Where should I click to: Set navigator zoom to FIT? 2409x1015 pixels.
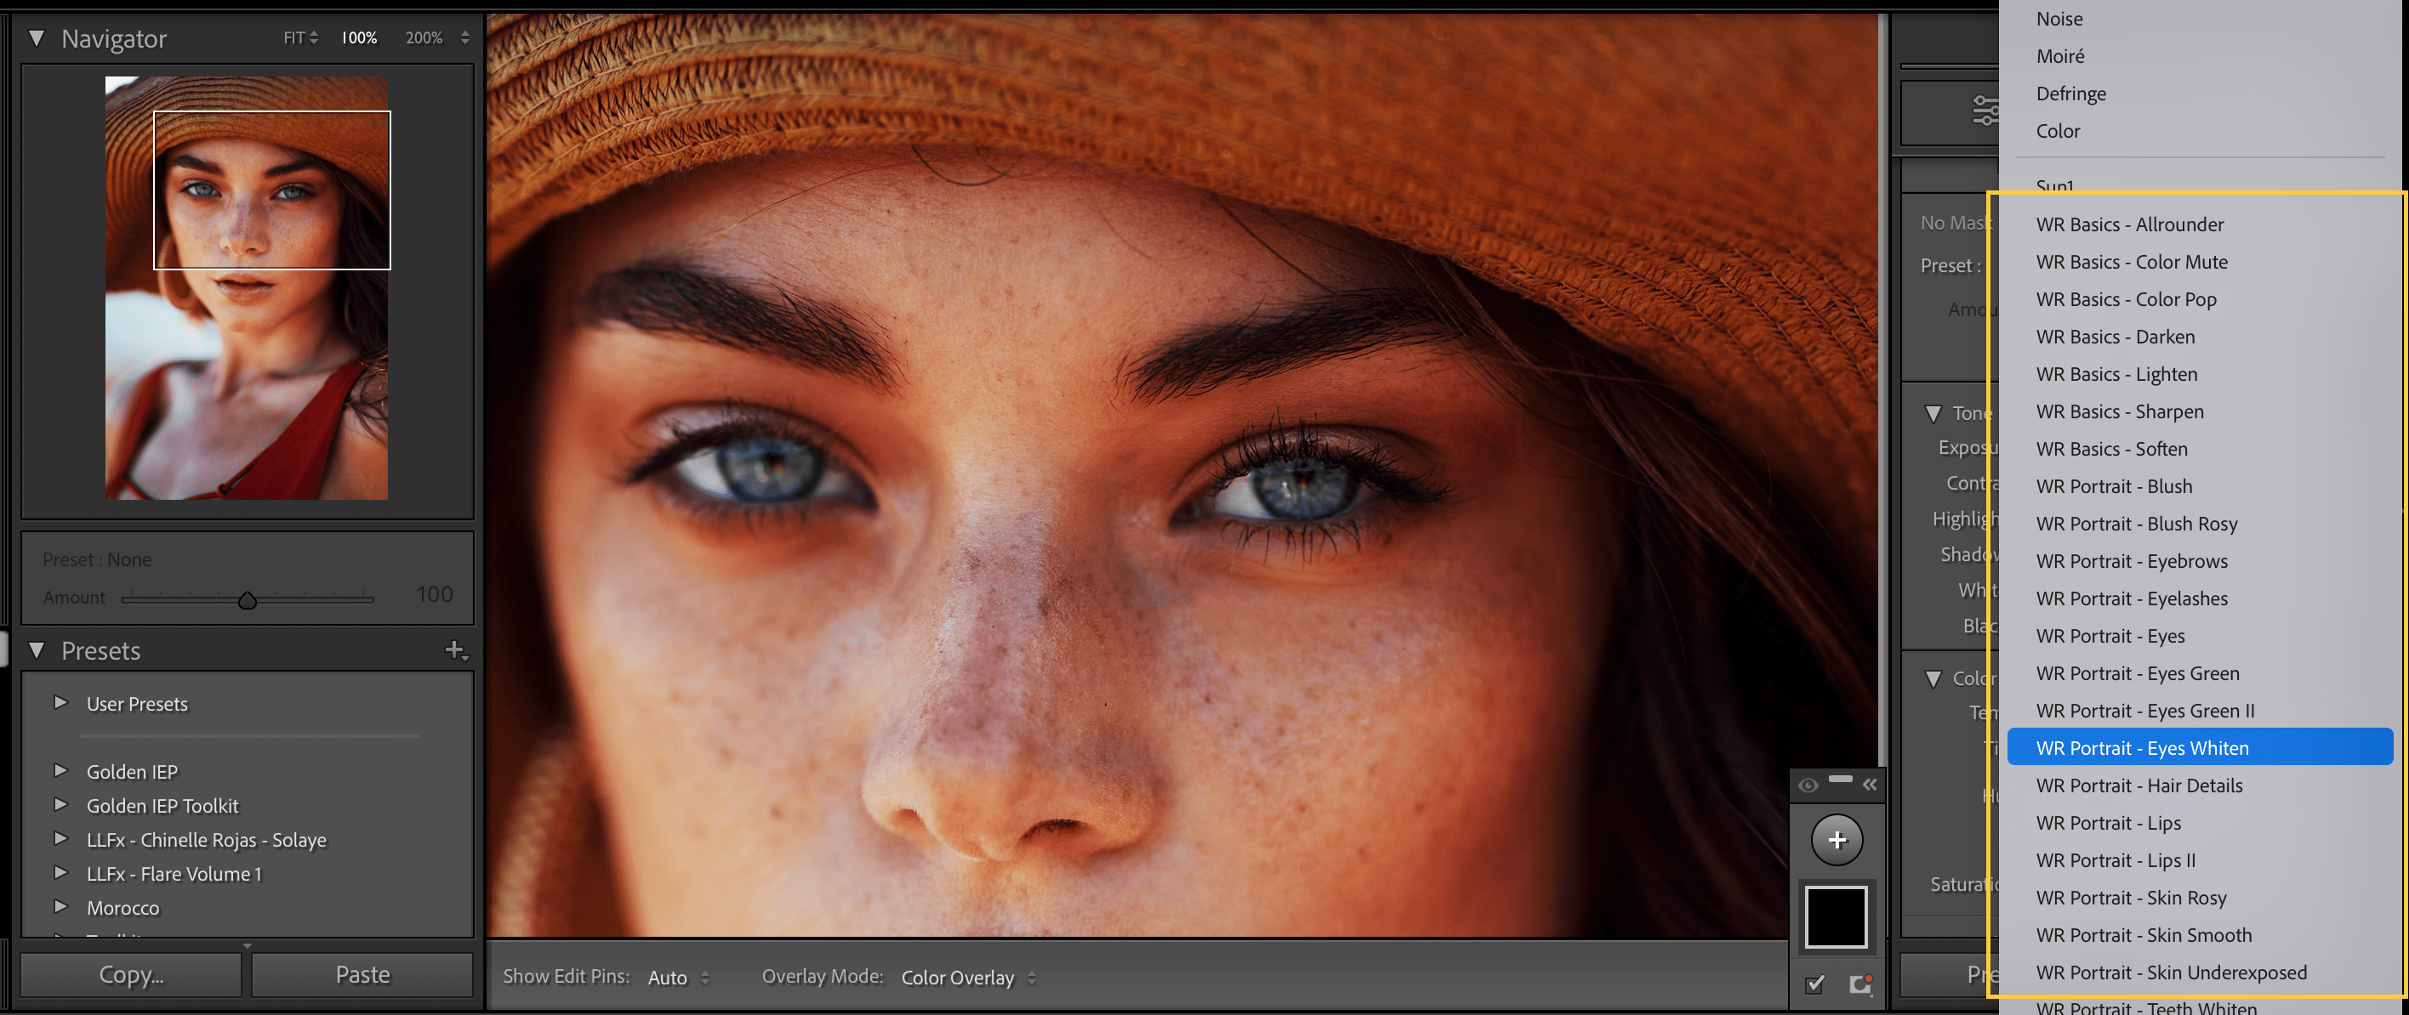294,38
